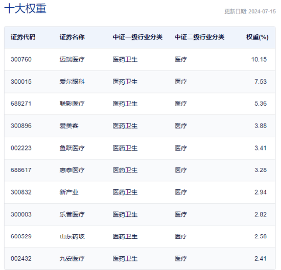Screen dimensions: 281x270
Task: Click 医药卫生 in the 九安医疗 row
Action: [125, 259]
